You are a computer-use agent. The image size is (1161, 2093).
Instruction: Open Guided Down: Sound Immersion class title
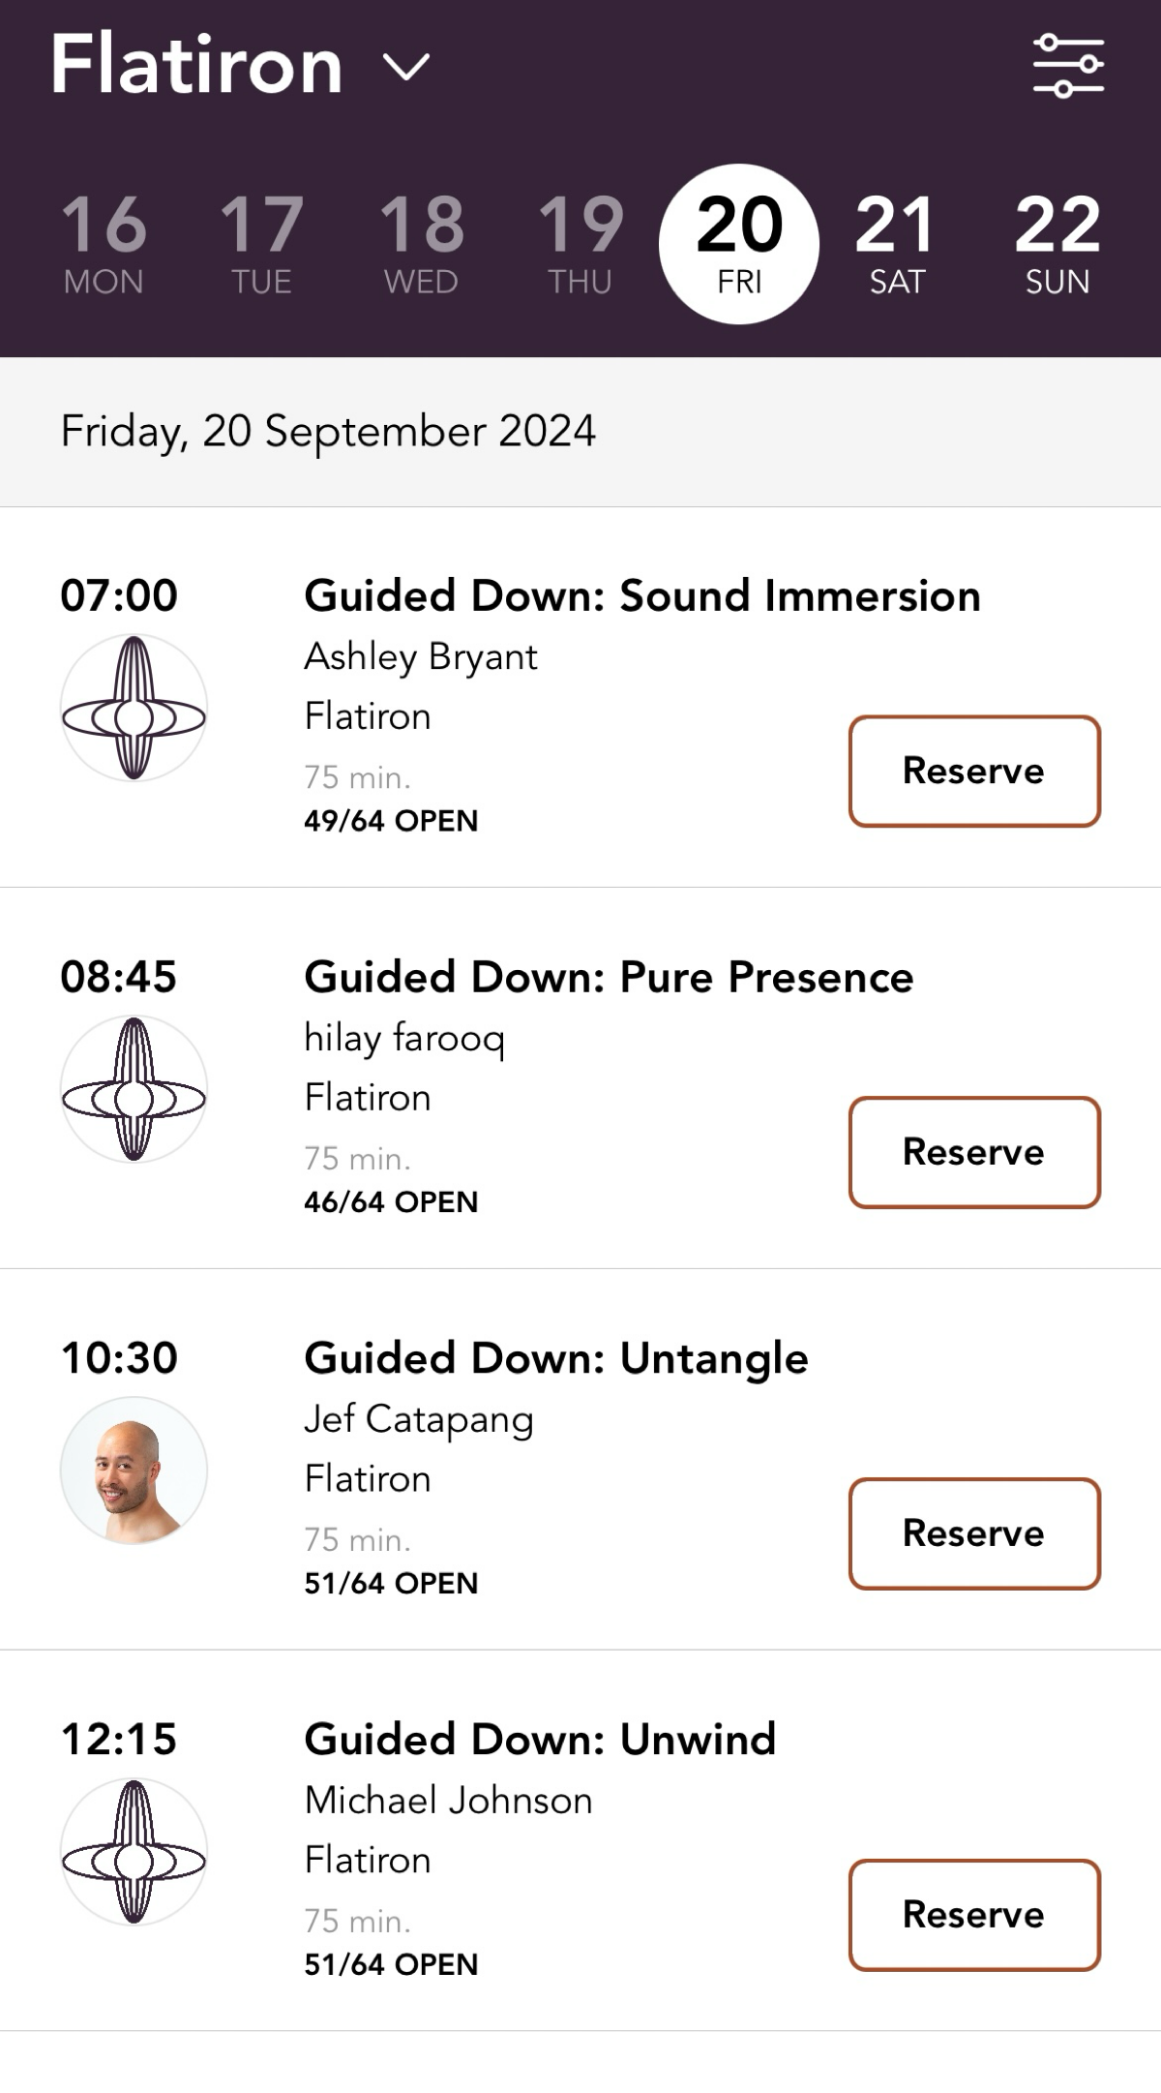click(x=641, y=595)
